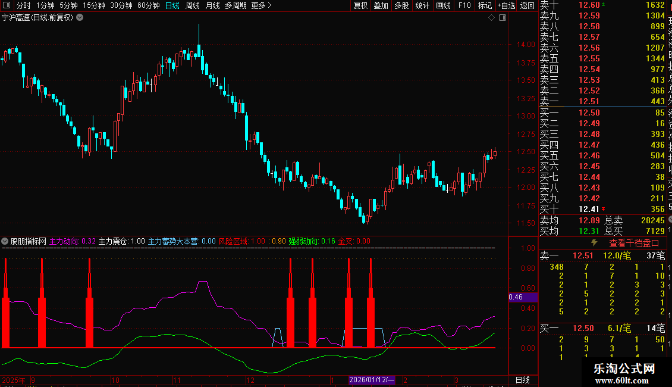Open the 画线 drawing tools
The image size is (672, 387).
[443, 5]
